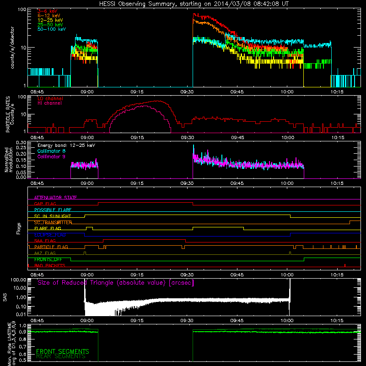Image resolution: width=366 pixels, height=366 pixels.
Task: Click the 09:30 tick label under the Flags panel
Action: click(187, 274)
